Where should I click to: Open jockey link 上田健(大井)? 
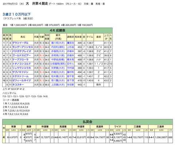(x=58, y=85)
